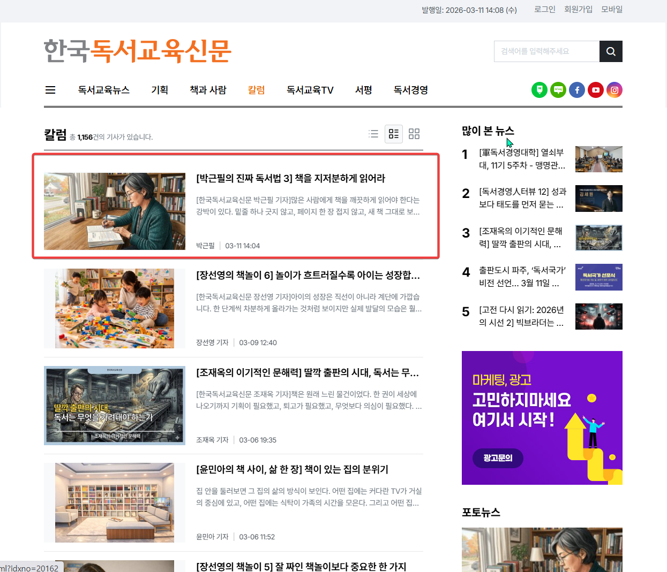Screen dimensions: 667x572
Task: Open article 박근필의 진짜 독서법 3 headline
Action: coord(291,178)
